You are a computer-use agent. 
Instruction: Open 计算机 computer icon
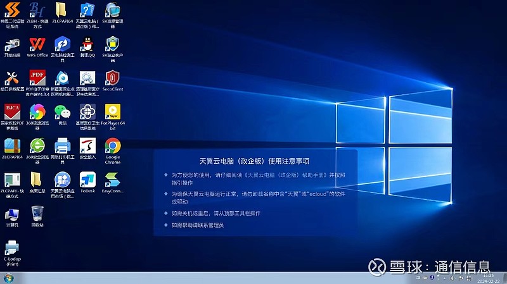(x=12, y=217)
